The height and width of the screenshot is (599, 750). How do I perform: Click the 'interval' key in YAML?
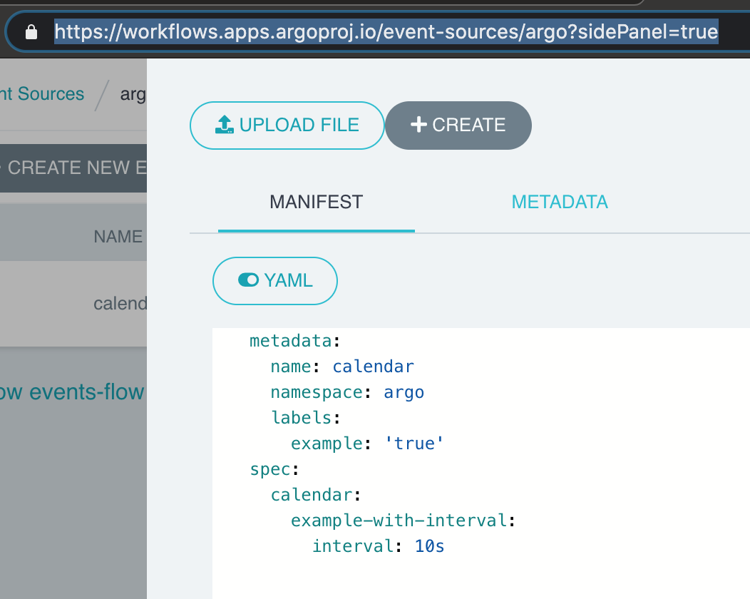(353, 546)
